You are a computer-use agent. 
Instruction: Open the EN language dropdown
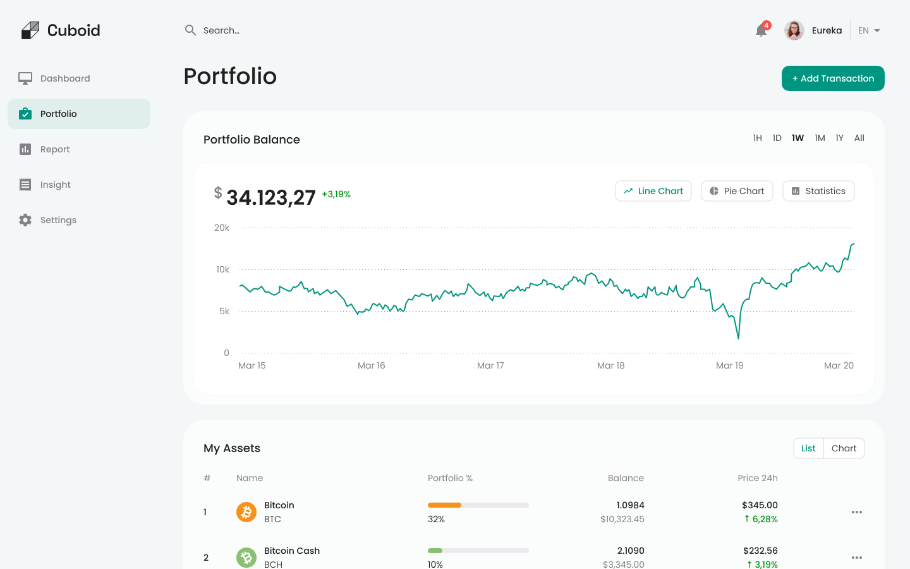(x=868, y=30)
